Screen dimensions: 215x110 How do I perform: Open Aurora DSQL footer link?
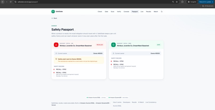117,106
